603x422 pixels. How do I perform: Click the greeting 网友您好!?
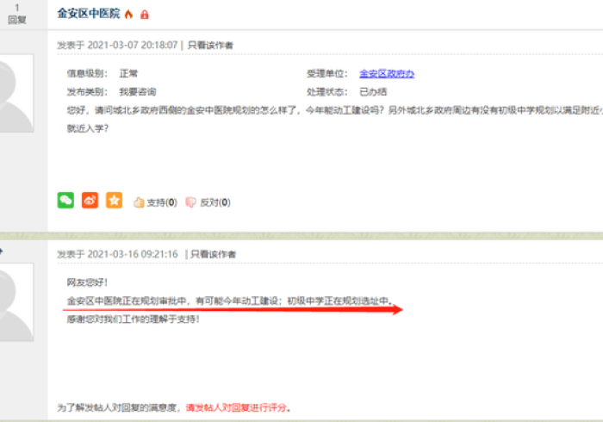tap(87, 282)
